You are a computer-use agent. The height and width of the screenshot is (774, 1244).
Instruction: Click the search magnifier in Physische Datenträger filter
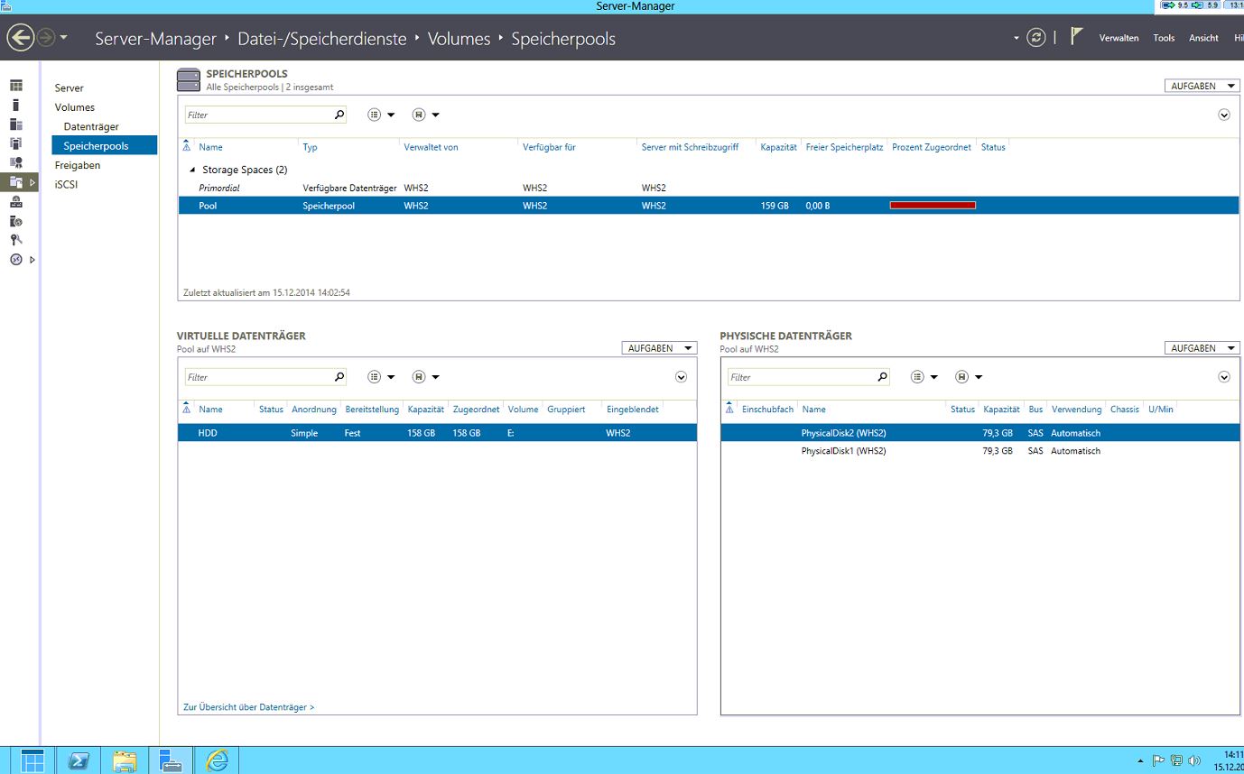[x=883, y=377]
